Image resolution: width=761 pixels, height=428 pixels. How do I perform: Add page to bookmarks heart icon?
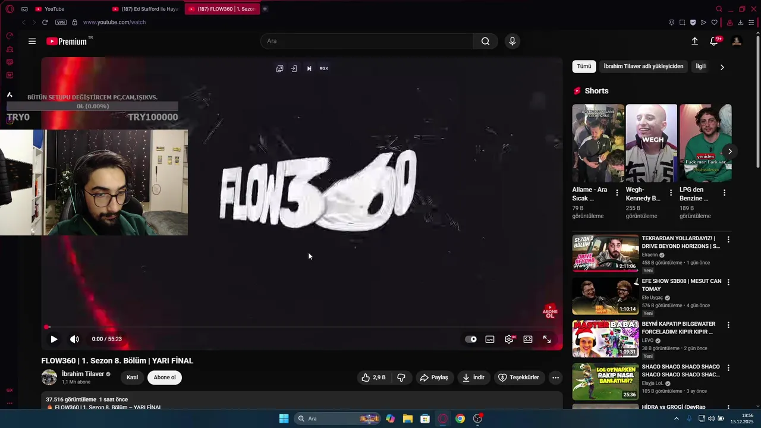(x=714, y=23)
